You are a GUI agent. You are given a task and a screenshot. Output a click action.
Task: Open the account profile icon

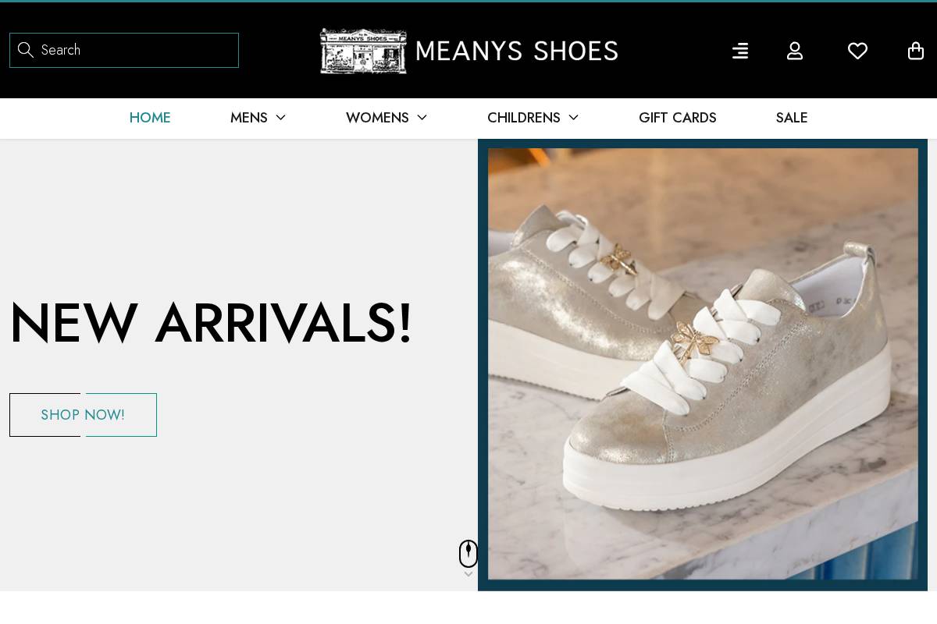click(795, 51)
